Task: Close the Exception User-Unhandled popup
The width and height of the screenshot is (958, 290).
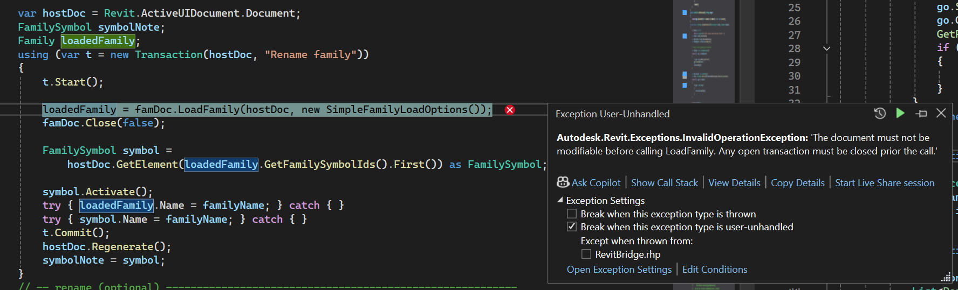Action: click(941, 113)
